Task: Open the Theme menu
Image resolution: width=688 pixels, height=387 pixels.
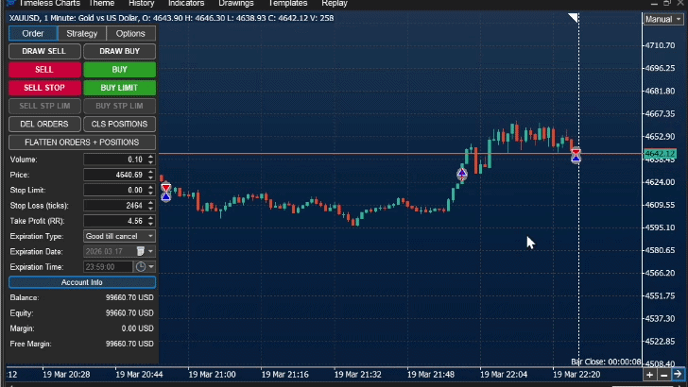Action: [101, 4]
